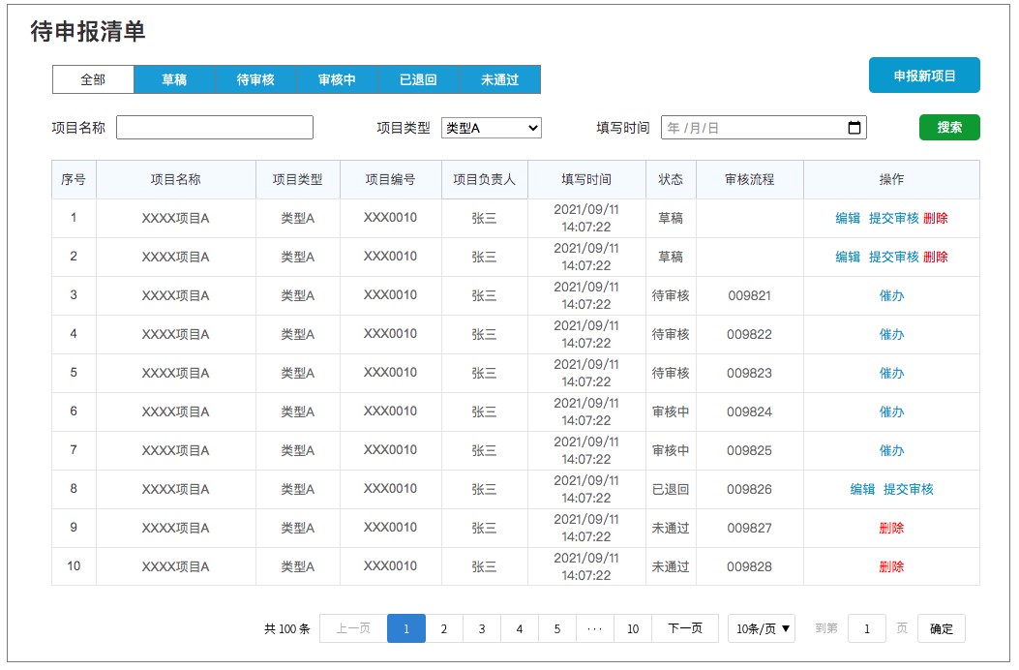Click 催办 for flow 009822

tap(891, 334)
